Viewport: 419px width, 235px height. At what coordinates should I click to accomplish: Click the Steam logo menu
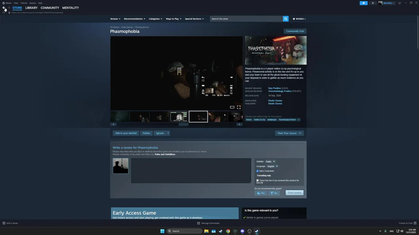pyautogui.click(x=7, y=3)
